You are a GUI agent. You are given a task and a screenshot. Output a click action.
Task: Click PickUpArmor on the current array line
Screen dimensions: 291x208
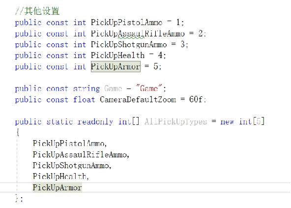[57, 187]
